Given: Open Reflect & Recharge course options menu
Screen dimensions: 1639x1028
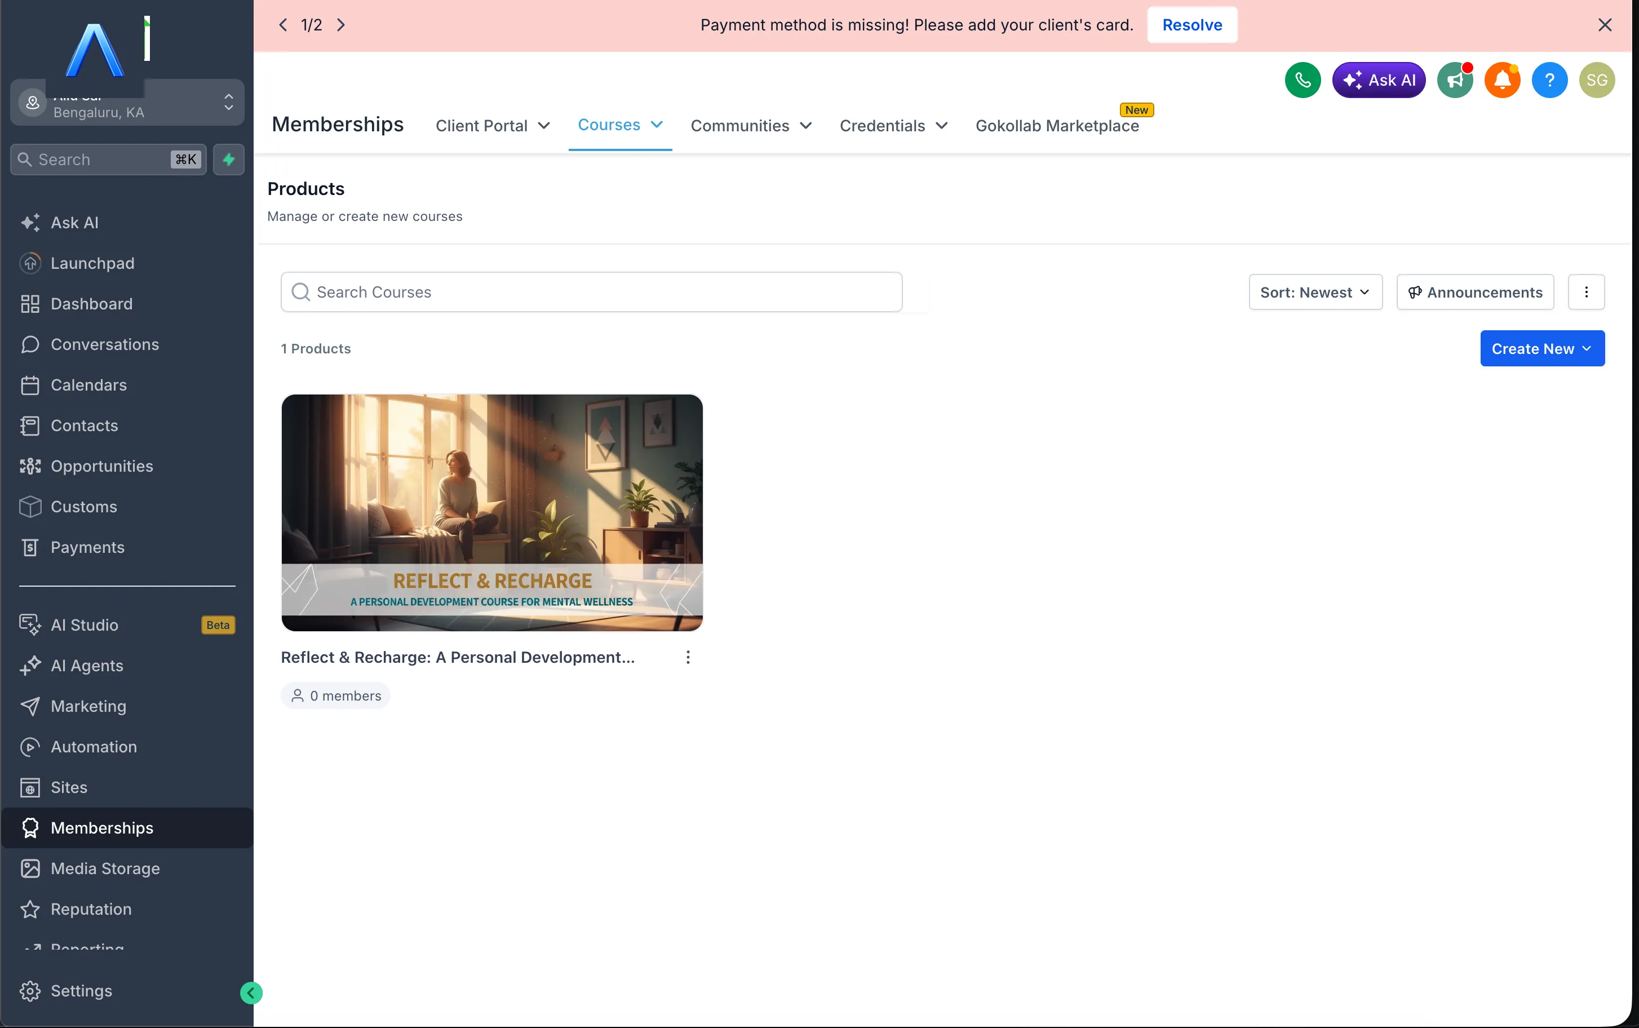Looking at the screenshot, I should tap(688, 658).
